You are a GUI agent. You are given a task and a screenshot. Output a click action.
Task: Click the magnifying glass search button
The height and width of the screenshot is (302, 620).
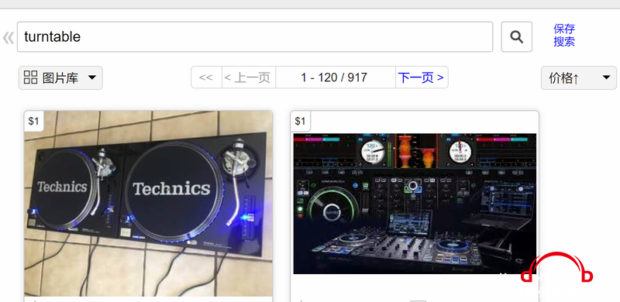[x=516, y=36]
